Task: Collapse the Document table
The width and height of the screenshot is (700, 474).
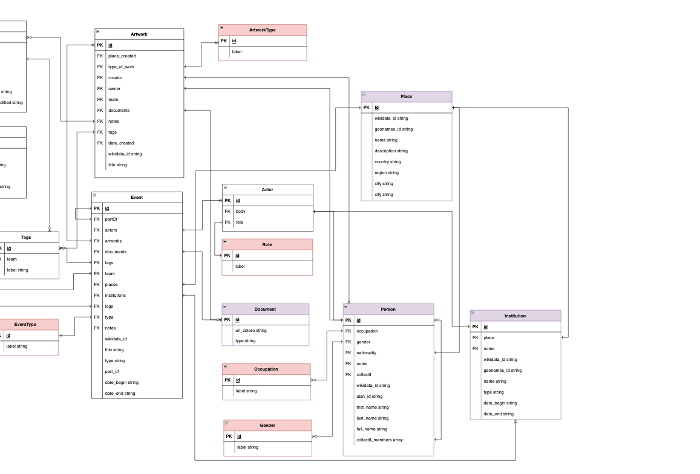Action: pos(226,307)
